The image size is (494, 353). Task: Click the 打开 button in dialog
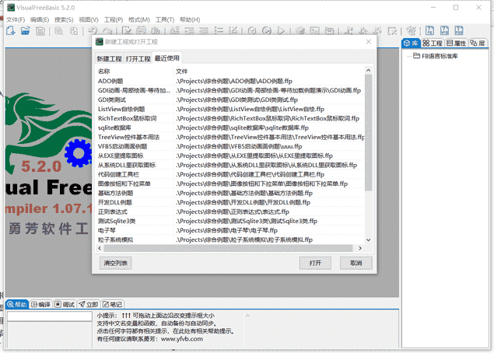pos(315,263)
